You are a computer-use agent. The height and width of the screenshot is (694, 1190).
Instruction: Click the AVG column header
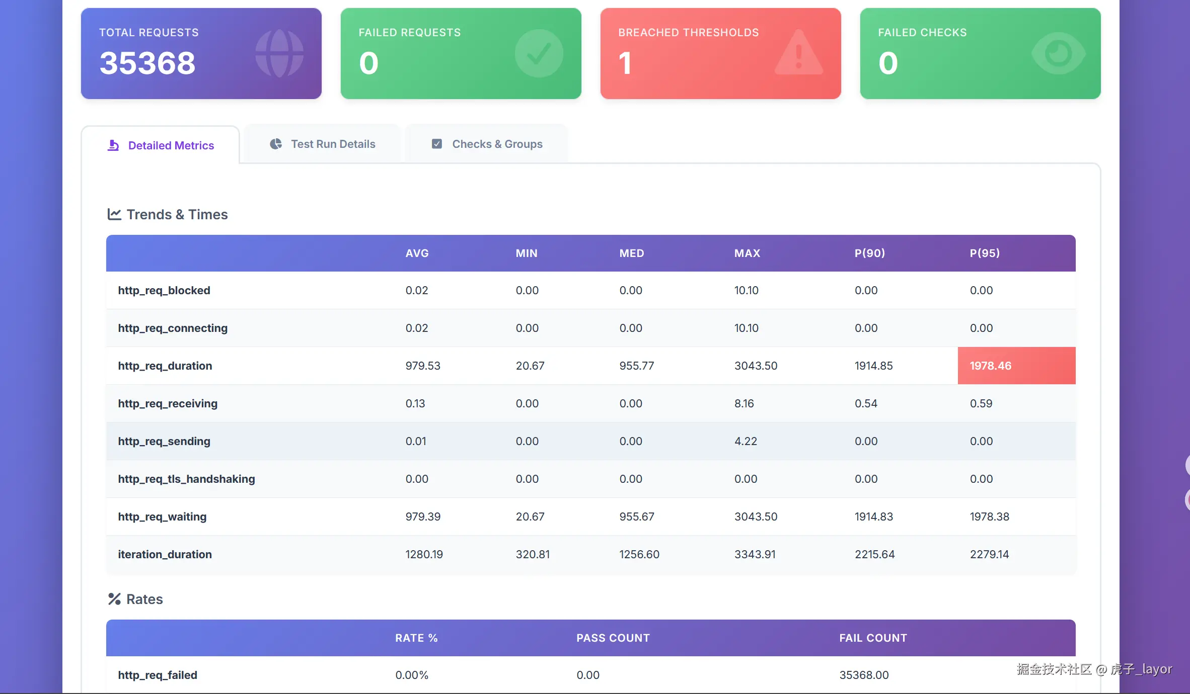click(417, 253)
